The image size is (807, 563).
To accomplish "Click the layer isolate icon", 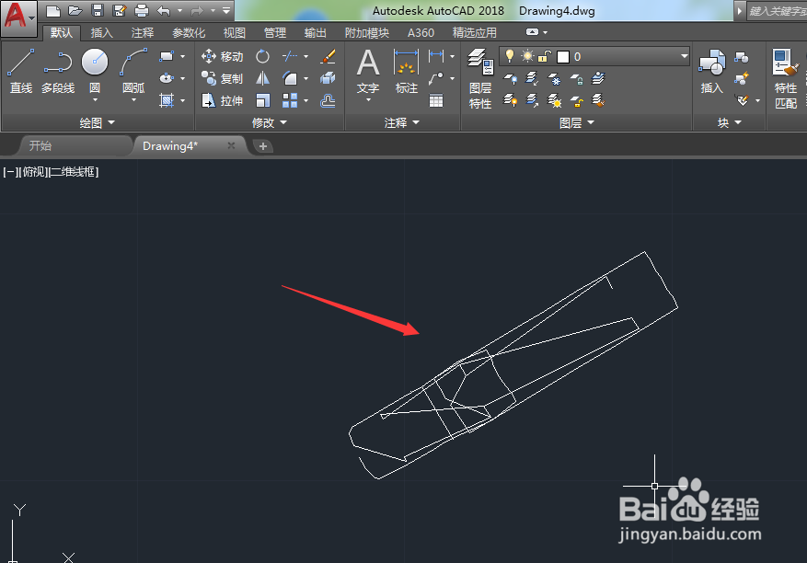I will click(532, 78).
